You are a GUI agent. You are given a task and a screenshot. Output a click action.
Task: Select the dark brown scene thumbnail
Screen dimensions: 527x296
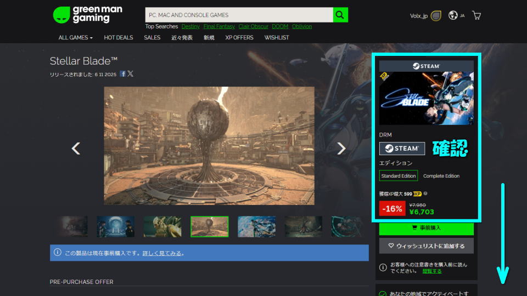click(x=303, y=226)
